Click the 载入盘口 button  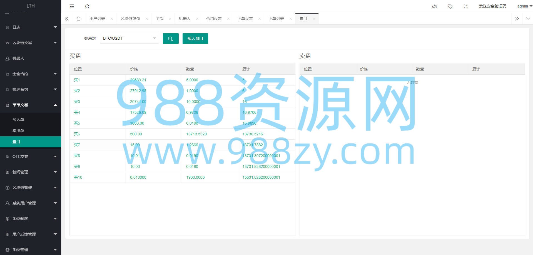(195, 39)
